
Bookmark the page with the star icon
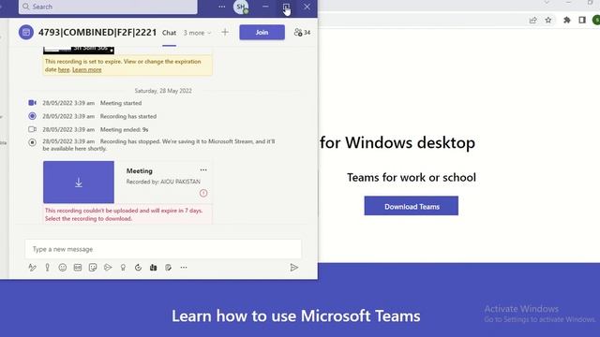click(x=548, y=21)
